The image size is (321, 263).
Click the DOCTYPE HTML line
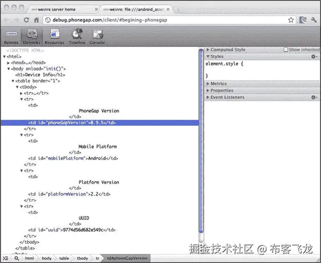pyautogui.click(x=25, y=50)
